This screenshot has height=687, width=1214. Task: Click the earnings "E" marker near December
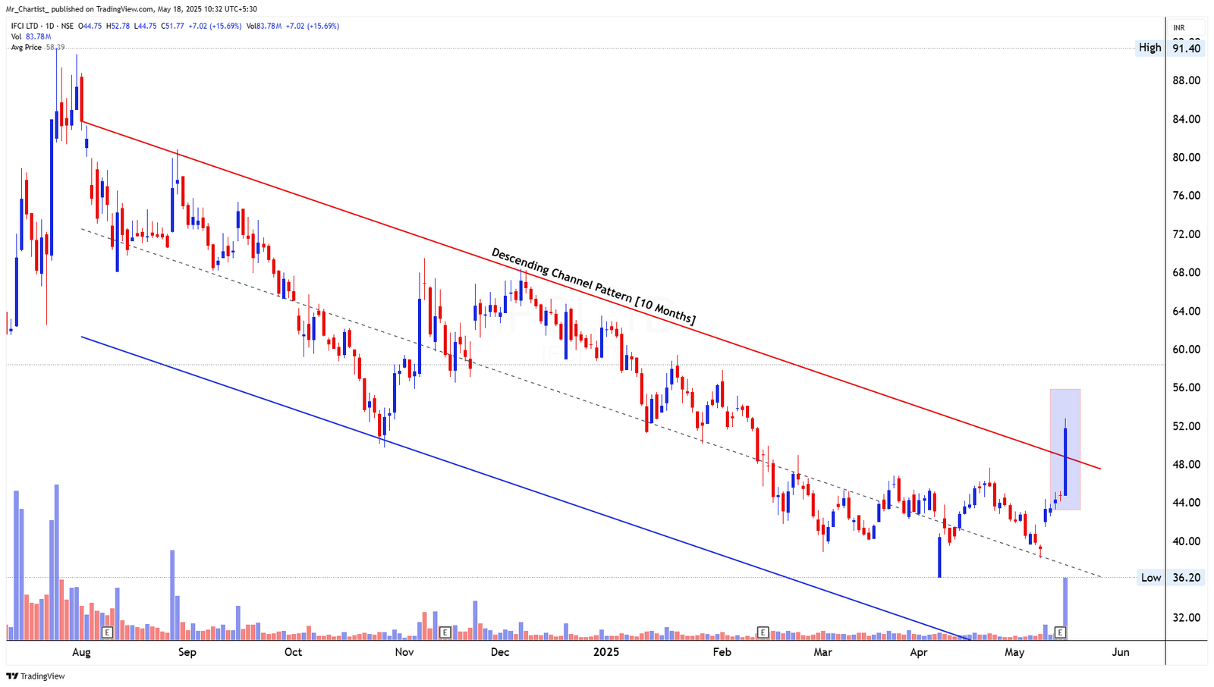coord(446,632)
